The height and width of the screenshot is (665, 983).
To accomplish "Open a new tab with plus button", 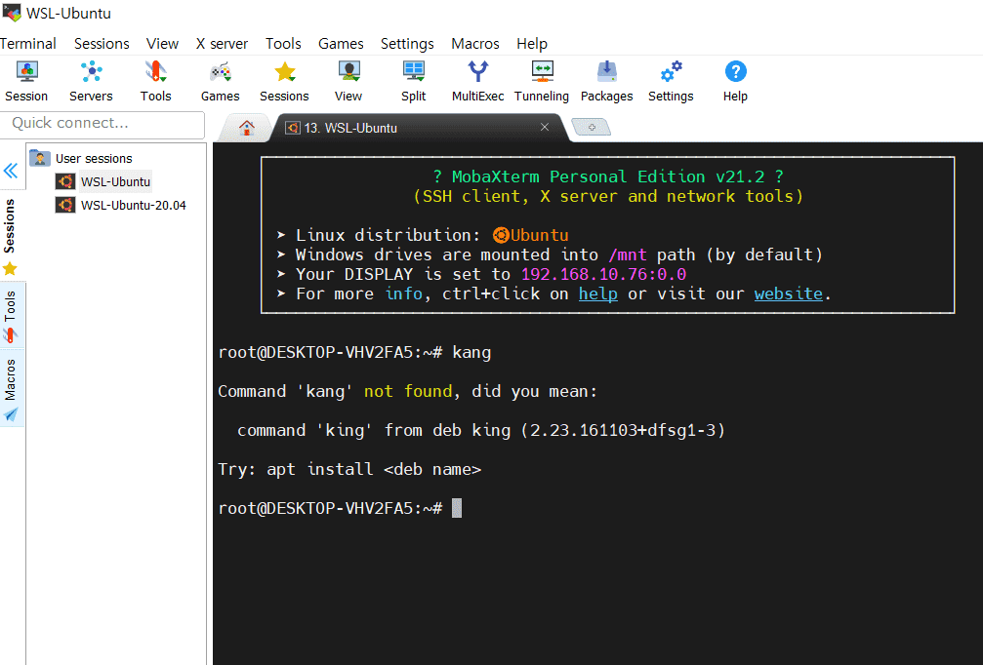I will click(592, 127).
